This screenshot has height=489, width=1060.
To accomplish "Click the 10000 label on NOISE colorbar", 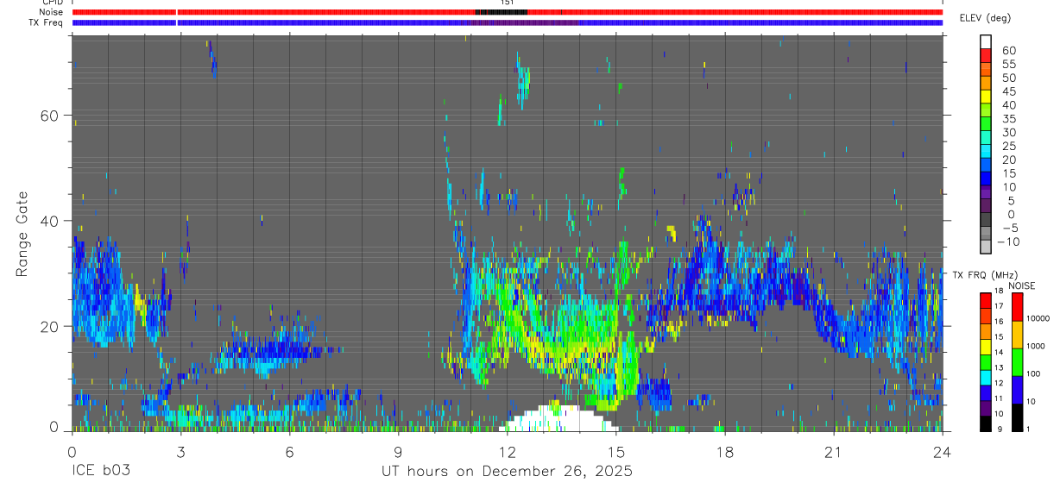I will click(1038, 318).
